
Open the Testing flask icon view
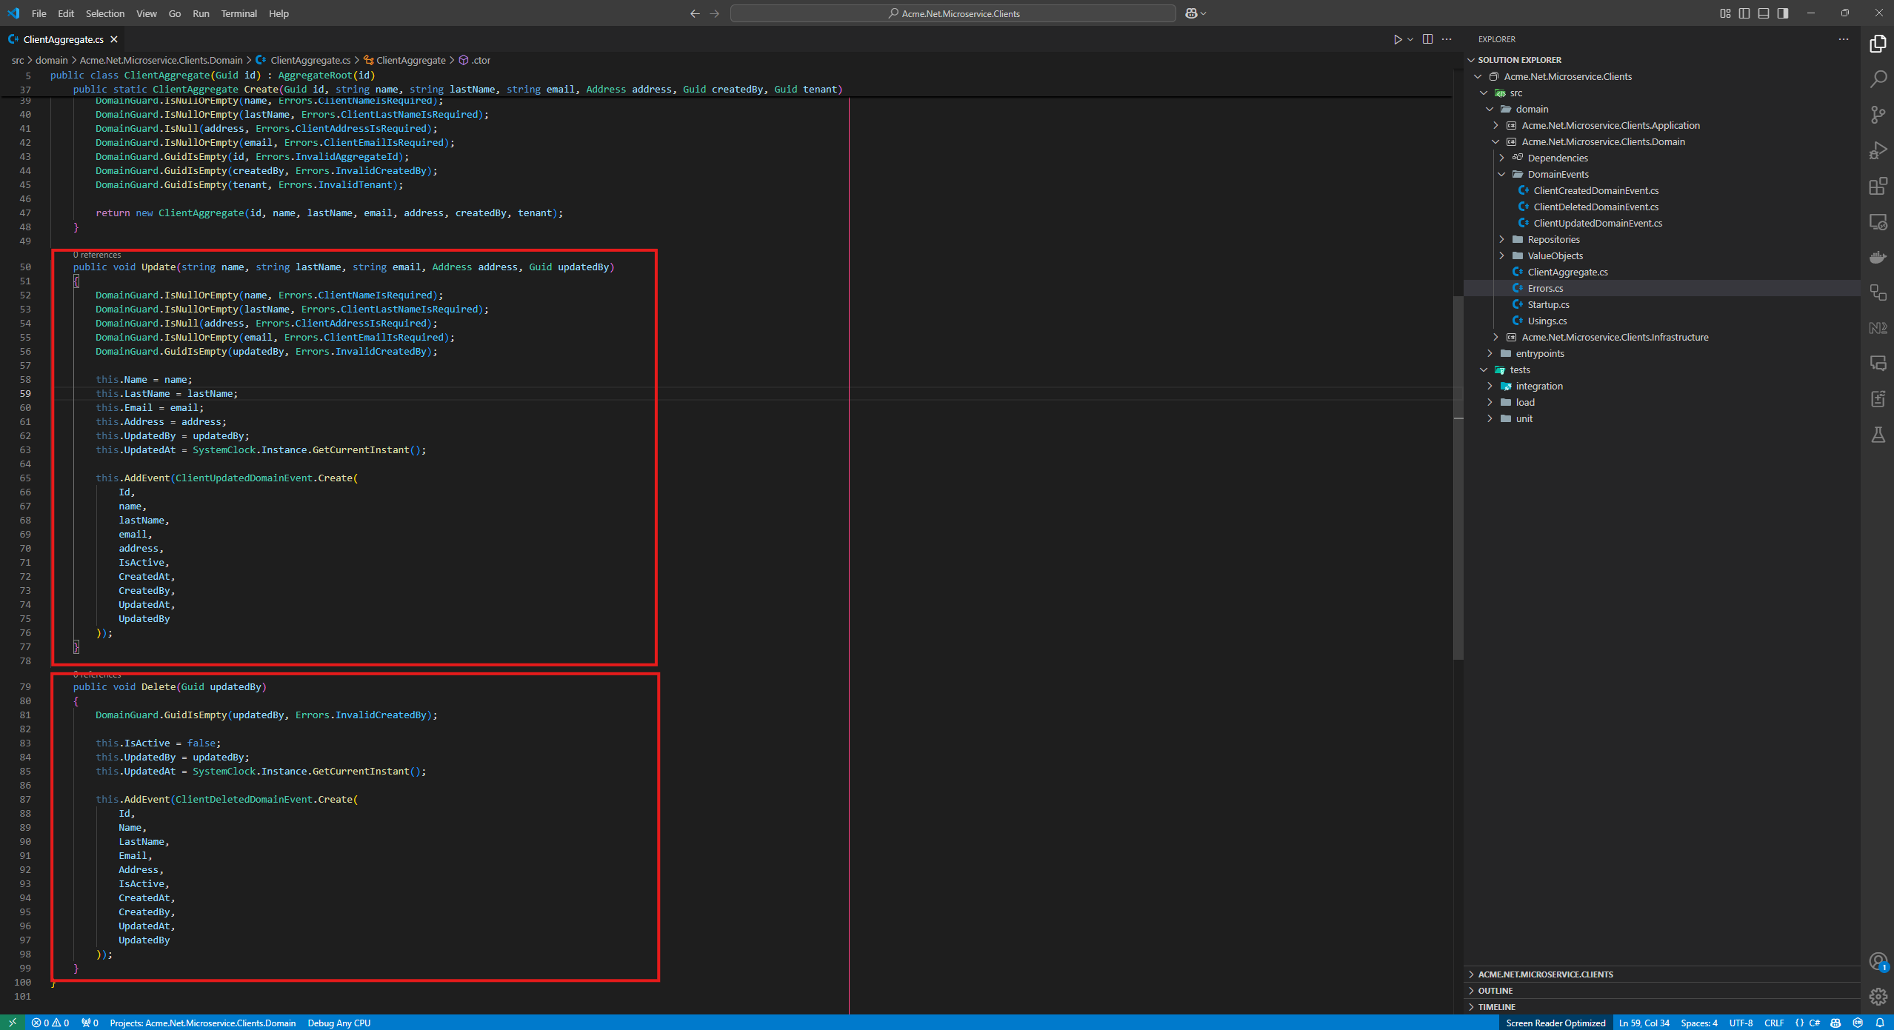coord(1878,435)
